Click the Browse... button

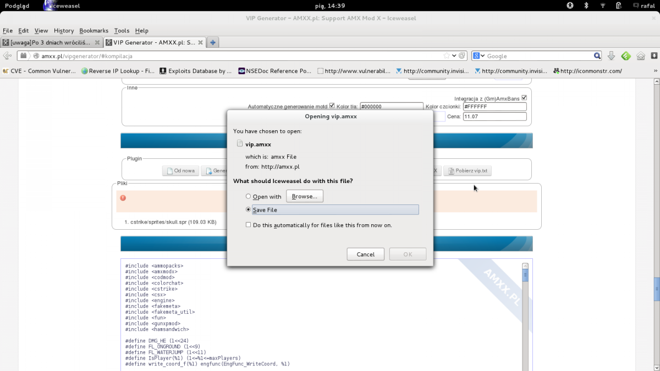pos(305,196)
